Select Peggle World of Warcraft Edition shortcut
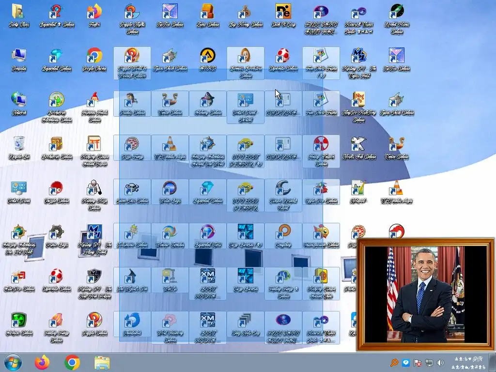This screenshot has width=496, height=372. [132, 63]
